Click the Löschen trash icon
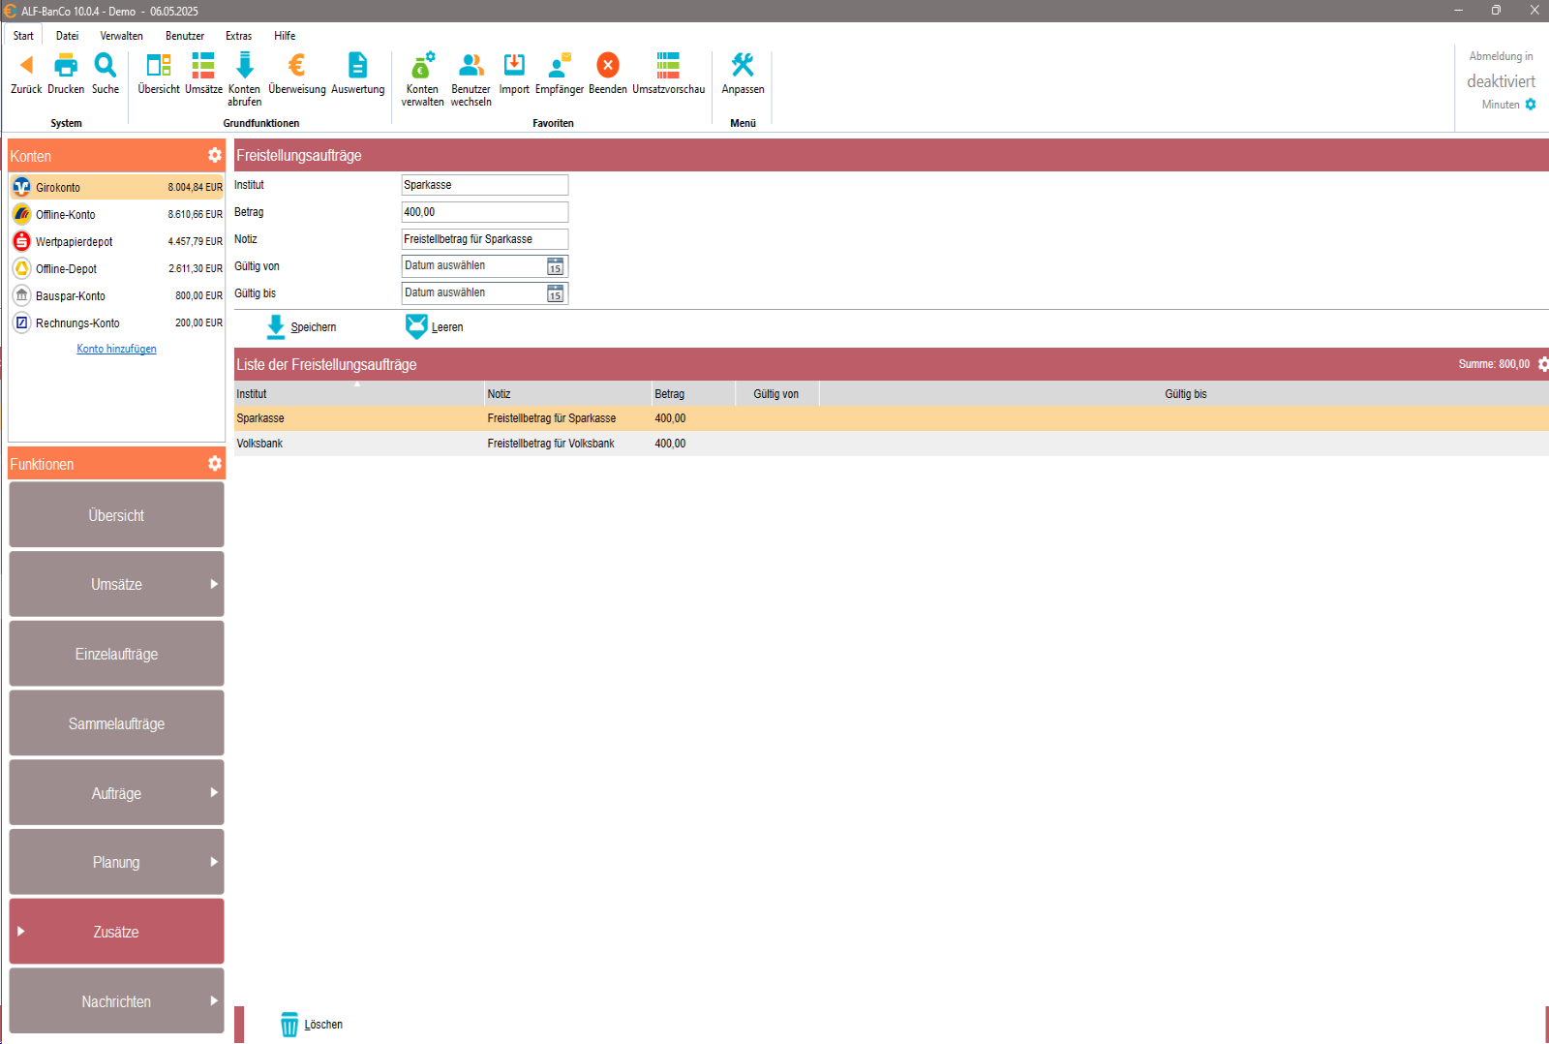 (x=289, y=1025)
